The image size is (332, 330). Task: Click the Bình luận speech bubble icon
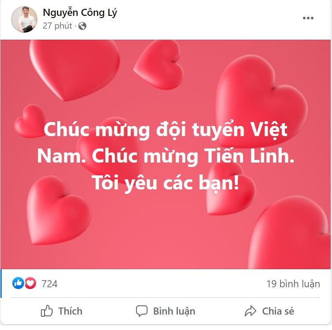[x=142, y=311]
